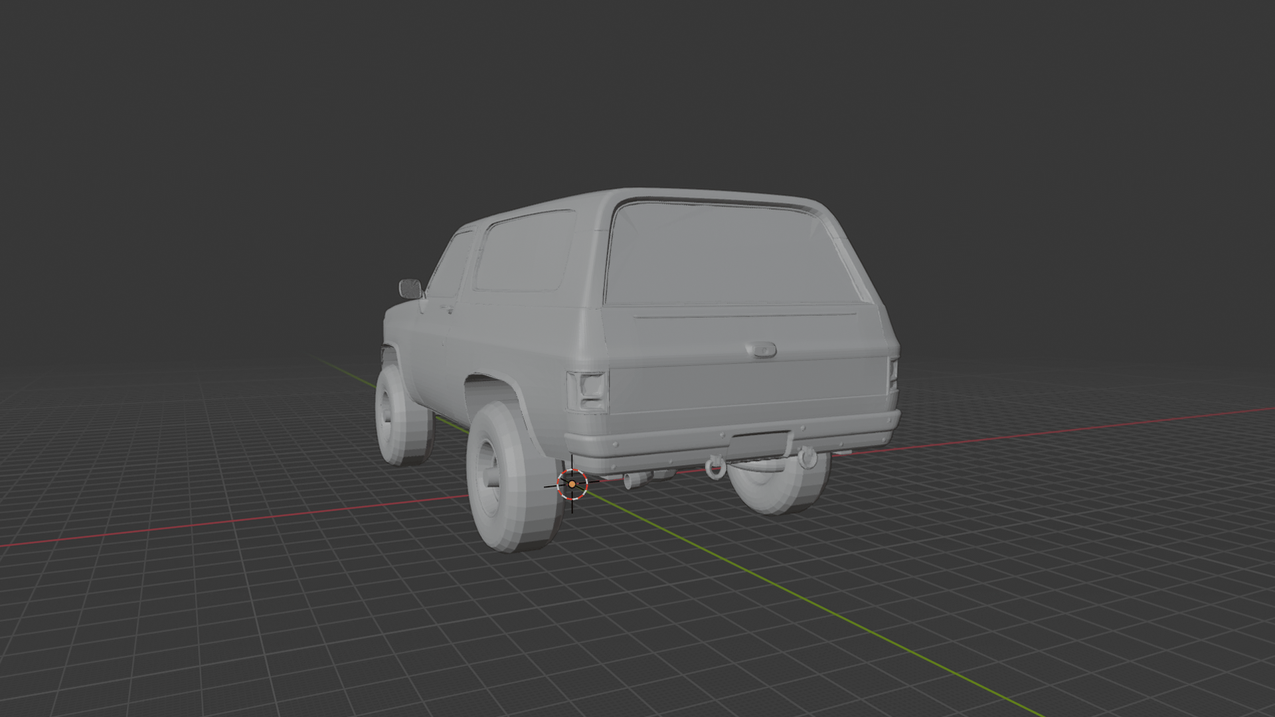Select the driver-side mirror of the truck
1275x717 pixels.
coord(410,289)
